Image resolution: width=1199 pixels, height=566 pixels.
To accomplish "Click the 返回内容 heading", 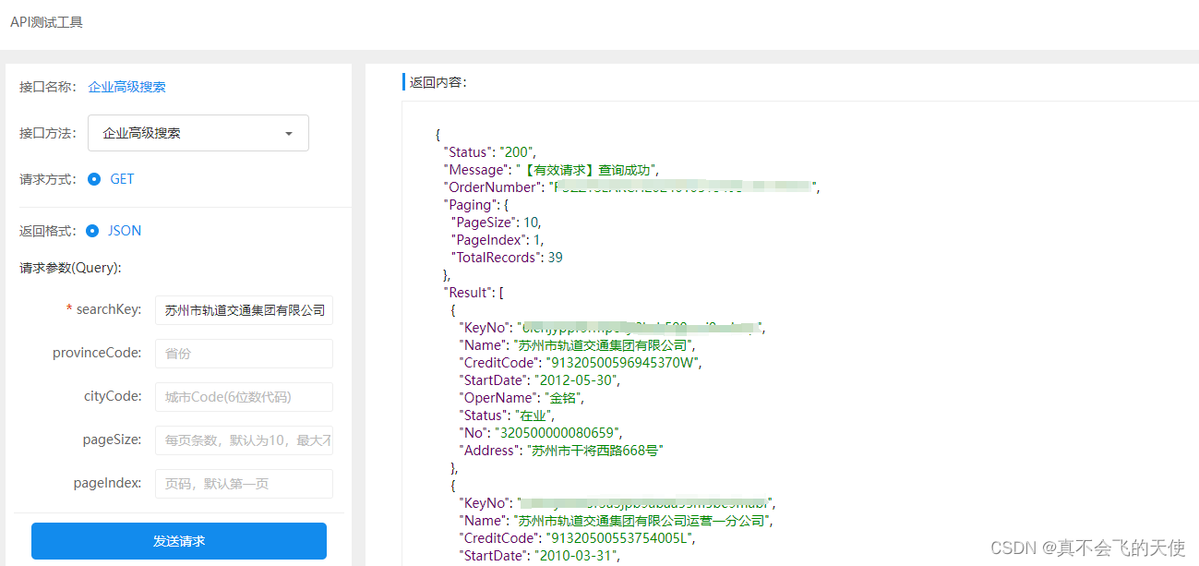I will 438,82.
